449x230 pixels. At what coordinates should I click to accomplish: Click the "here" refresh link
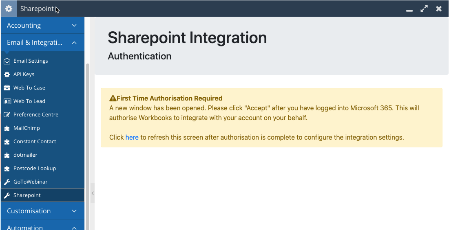coord(132,138)
